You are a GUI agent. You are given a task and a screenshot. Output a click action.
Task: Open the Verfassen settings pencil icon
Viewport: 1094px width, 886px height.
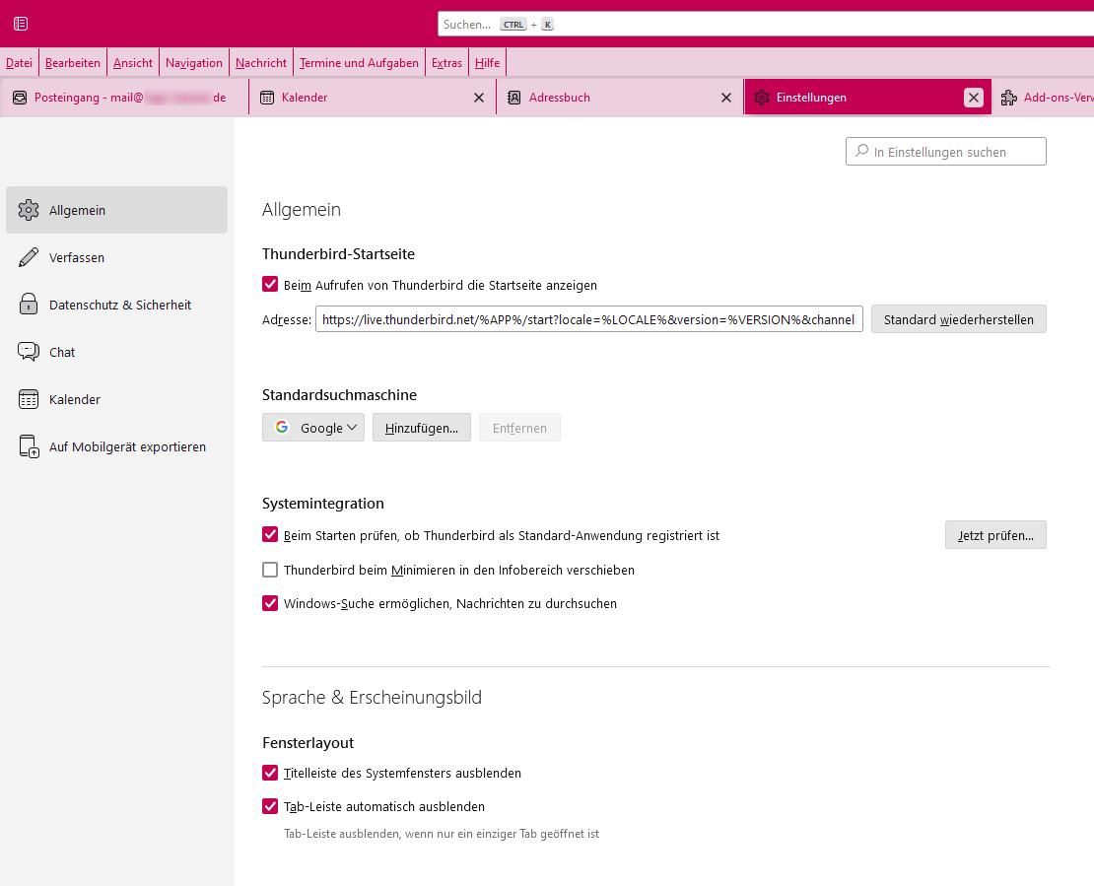(x=29, y=257)
